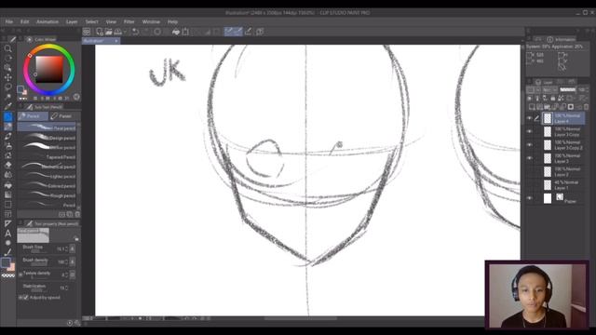Viewport: 596px width, 335px height.
Task: Open the Help menu
Action: point(172,21)
